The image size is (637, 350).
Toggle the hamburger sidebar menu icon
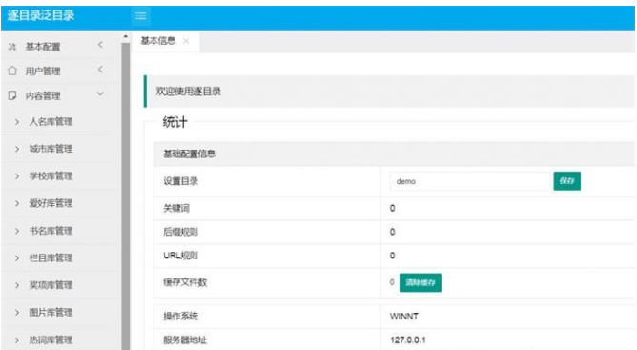point(140,16)
